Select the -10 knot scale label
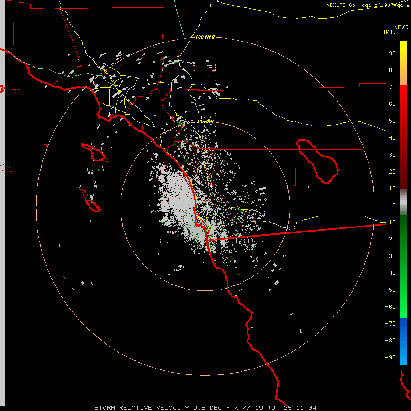 (x=390, y=222)
